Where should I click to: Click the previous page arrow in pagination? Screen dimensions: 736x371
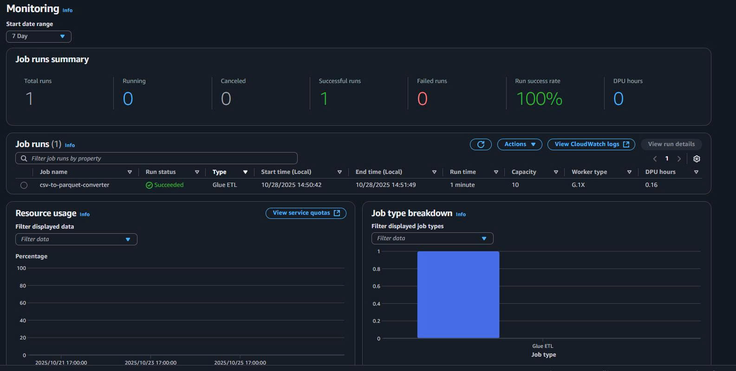coord(655,159)
